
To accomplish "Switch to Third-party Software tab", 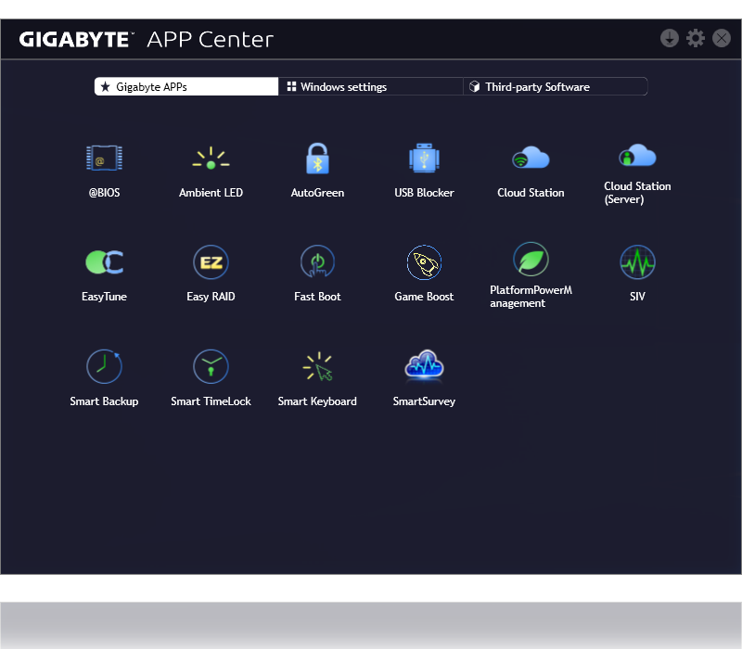I will pyautogui.click(x=555, y=87).
